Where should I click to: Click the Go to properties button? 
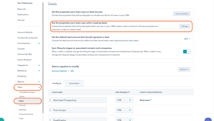[x=182, y=14]
